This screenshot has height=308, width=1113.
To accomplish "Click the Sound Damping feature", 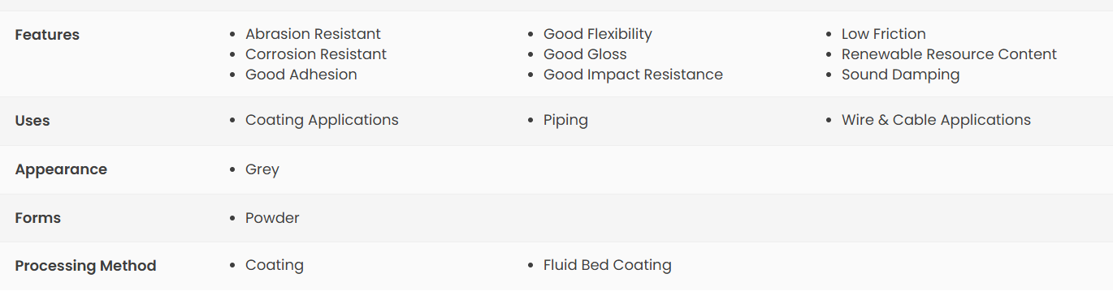I will pyautogui.click(x=901, y=75).
